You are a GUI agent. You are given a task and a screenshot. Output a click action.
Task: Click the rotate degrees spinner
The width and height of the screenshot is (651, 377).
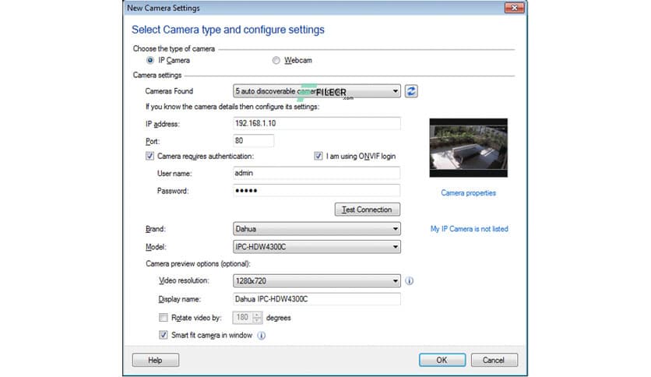click(x=248, y=318)
